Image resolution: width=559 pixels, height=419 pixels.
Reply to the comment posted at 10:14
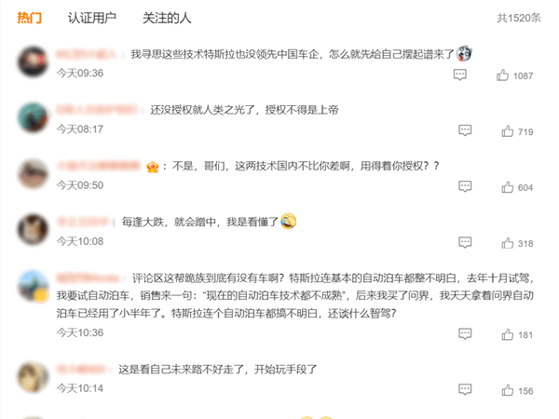coord(465,389)
